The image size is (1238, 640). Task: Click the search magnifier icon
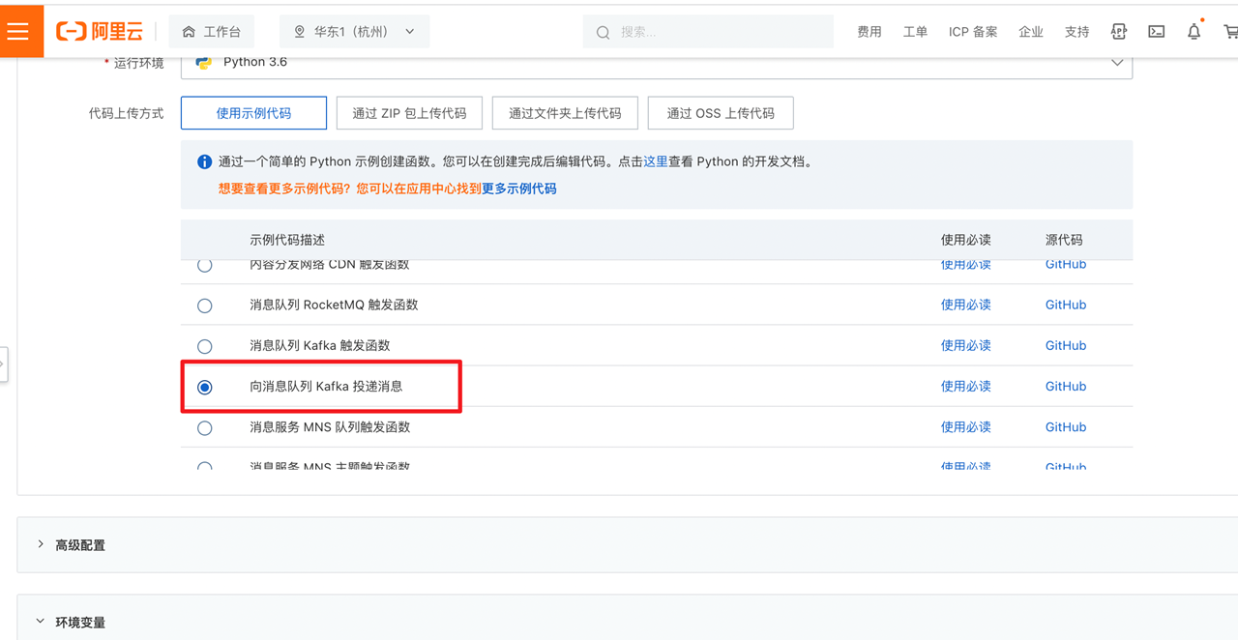[603, 32]
